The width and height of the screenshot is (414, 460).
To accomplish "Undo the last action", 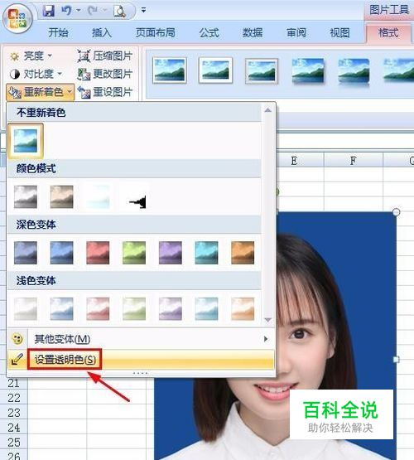I will [66, 11].
